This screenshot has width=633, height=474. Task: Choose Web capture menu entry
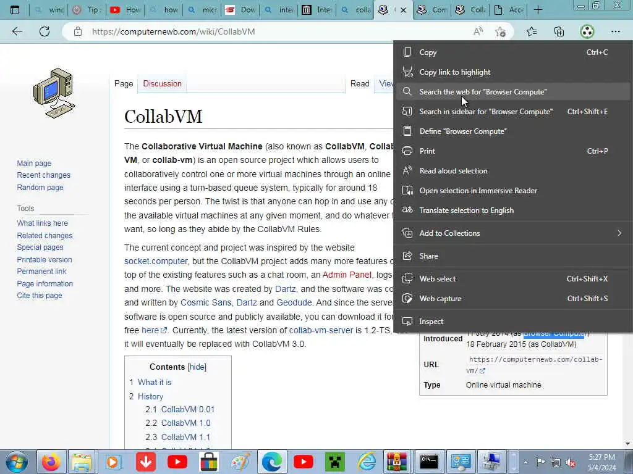pyautogui.click(x=512, y=299)
